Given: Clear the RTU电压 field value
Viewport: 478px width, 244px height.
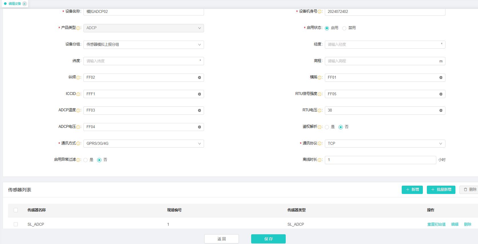Looking at the screenshot, I should 441,110.
